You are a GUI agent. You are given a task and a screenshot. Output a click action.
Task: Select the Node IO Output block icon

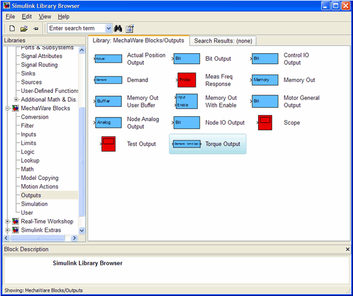click(x=187, y=123)
